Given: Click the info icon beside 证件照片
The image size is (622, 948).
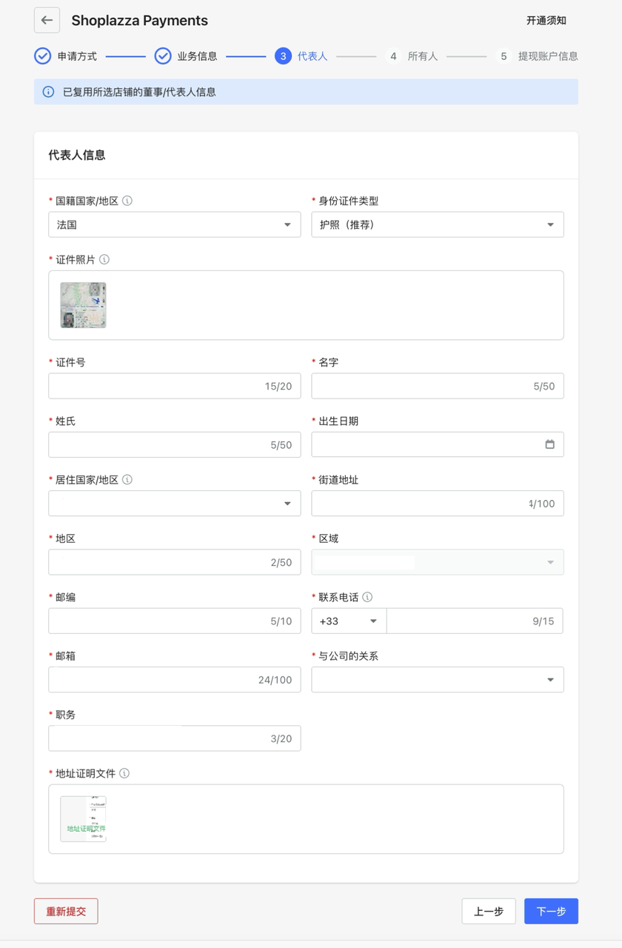Looking at the screenshot, I should pyautogui.click(x=104, y=259).
